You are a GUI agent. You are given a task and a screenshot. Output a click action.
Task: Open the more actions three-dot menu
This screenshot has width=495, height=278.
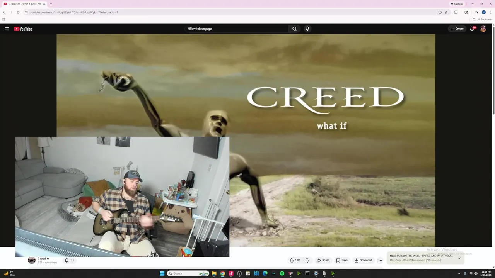pyautogui.click(x=380, y=260)
